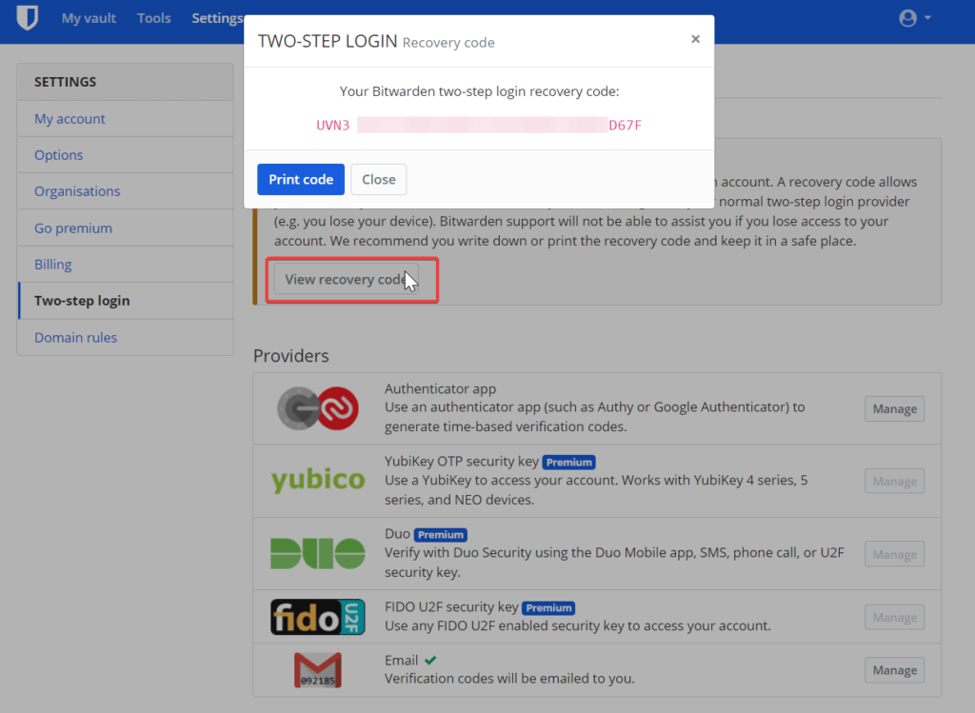Screen dimensions: 975x713
Task: Open My vault in top navigation
Action: click(89, 18)
